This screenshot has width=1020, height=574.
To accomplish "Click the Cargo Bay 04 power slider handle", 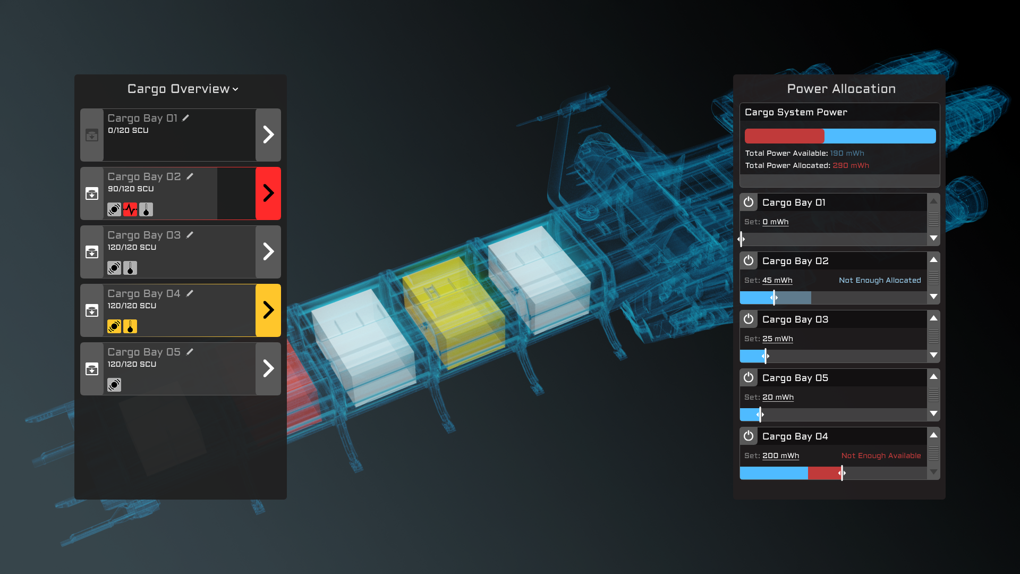I will click(x=842, y=473).
